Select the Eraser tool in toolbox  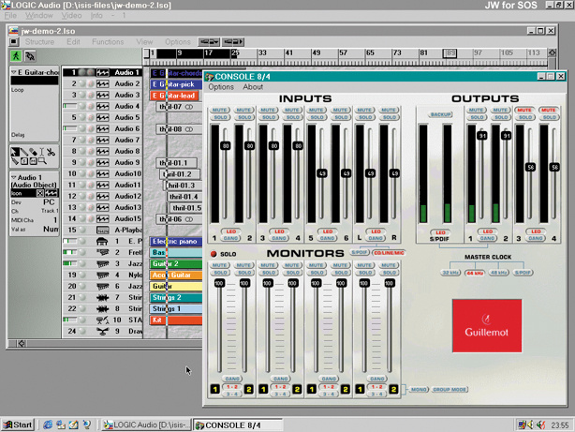pyautogui.click(x=33, y=152)
